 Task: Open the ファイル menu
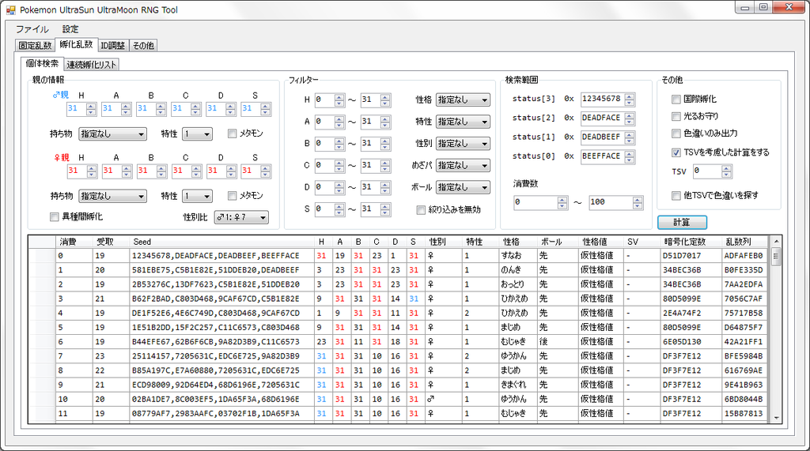(x=32, y=29)
